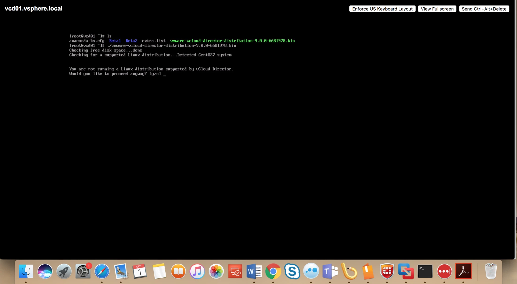Open Skype icon in dock
Screen dimensions: 517x284
point(292,271)
